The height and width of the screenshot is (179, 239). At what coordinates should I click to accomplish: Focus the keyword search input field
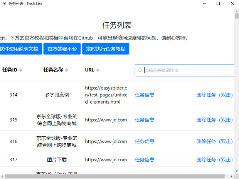[x=187, y=70]
